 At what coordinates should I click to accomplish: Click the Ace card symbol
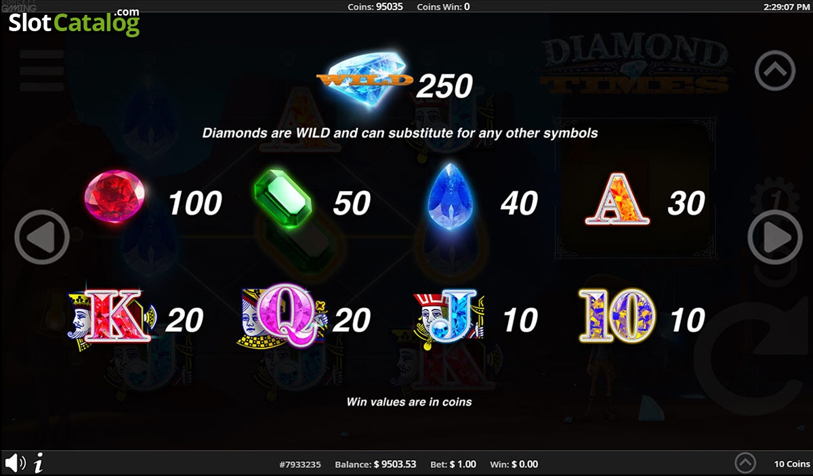click(x=617, y=199)
